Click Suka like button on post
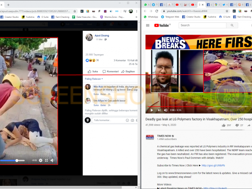The width and height of the screenshot is (252, 189). pos(93,71)
